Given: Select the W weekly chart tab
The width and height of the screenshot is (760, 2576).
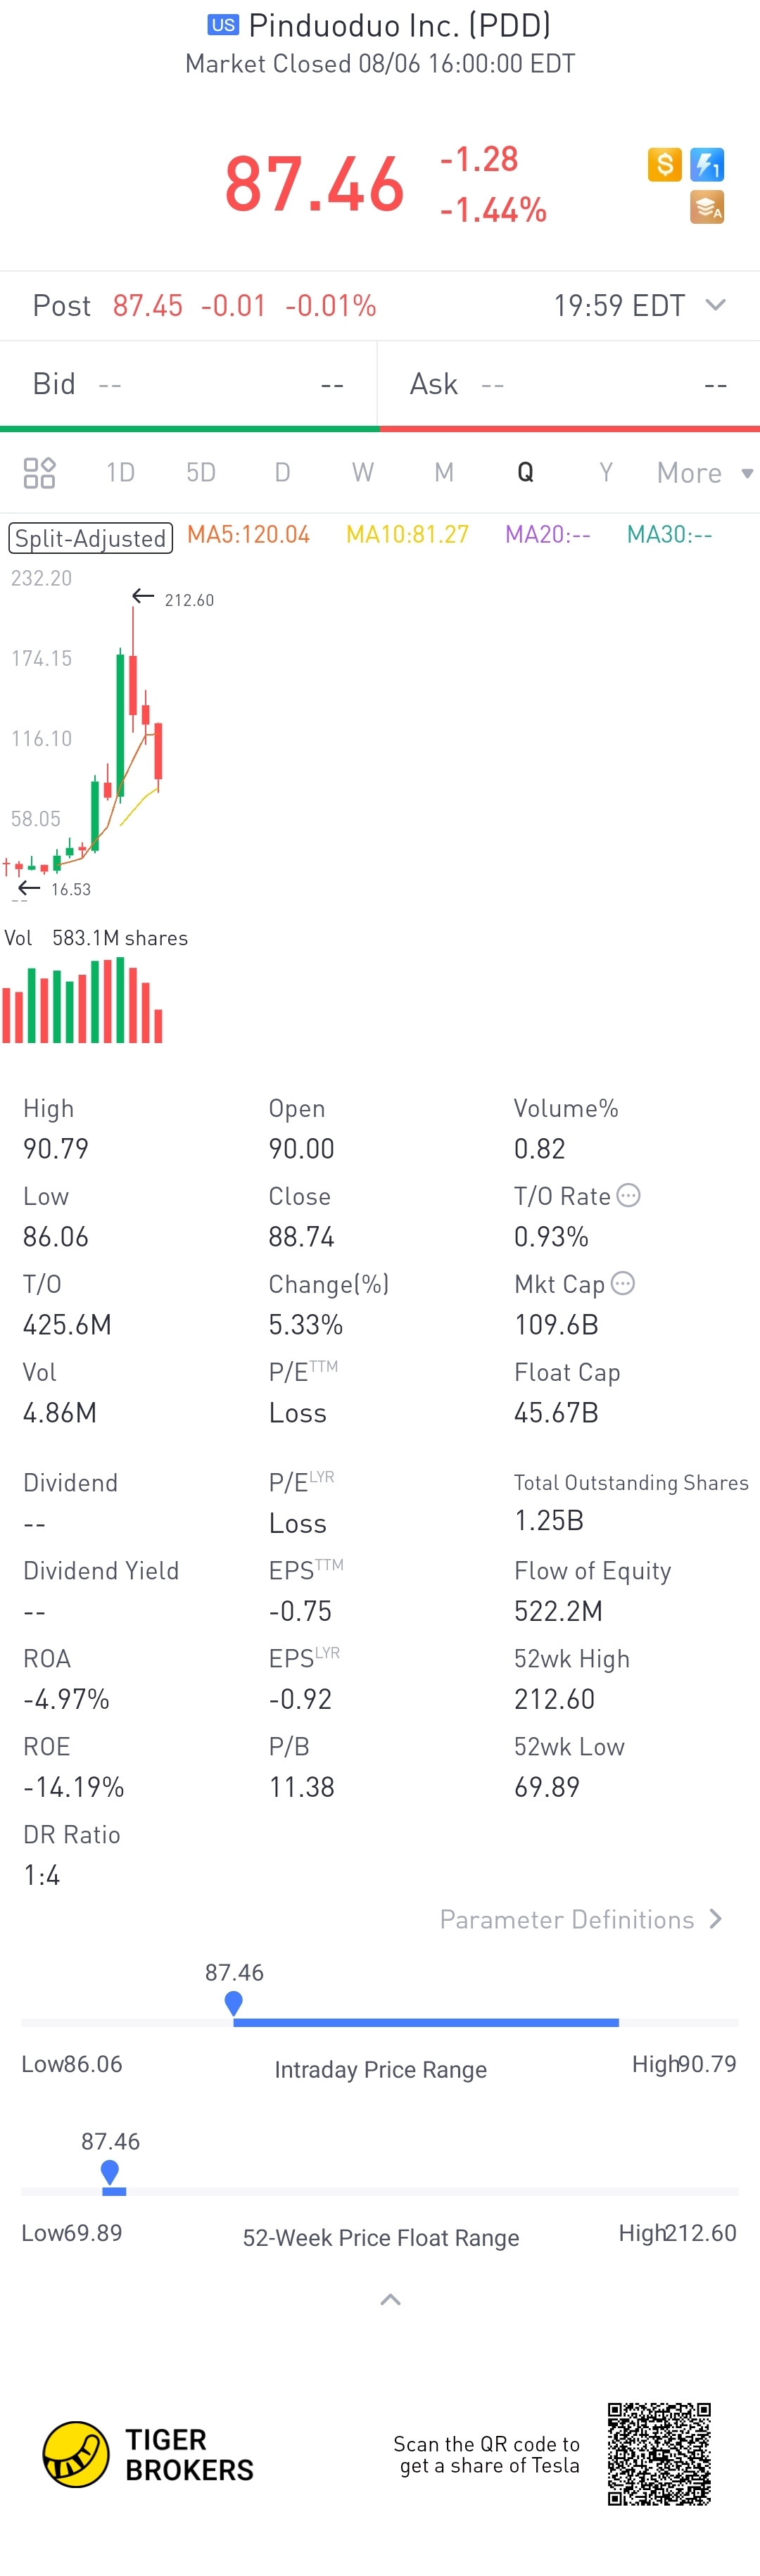Looking at the screenshot, I should coord(363,472).
